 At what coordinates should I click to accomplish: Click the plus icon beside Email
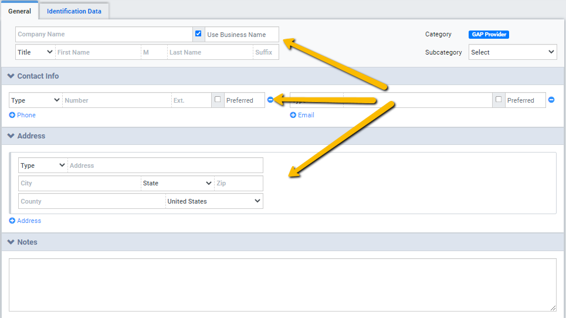(x=293, y=116)
